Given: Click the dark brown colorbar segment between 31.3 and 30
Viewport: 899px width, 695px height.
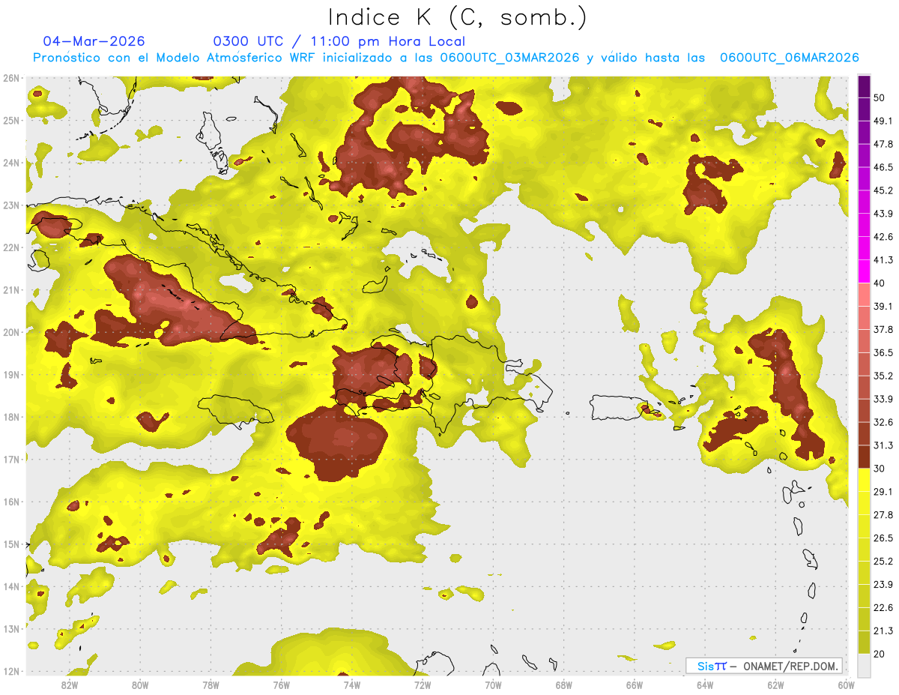Looking at the screenshot, I should [x=864, y=457].
